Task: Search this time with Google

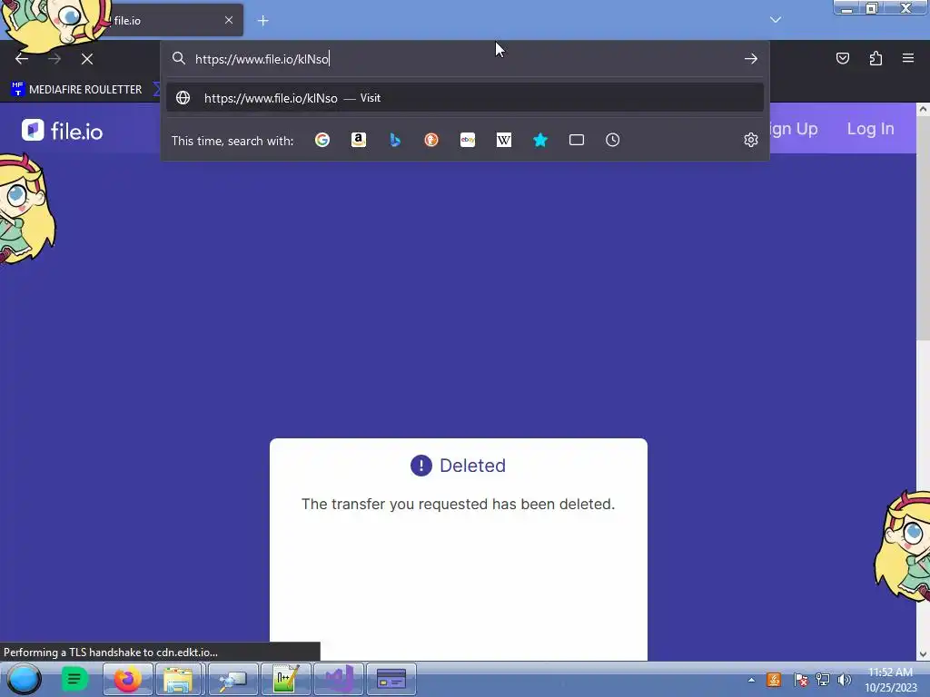Action: tap(322, 140)
